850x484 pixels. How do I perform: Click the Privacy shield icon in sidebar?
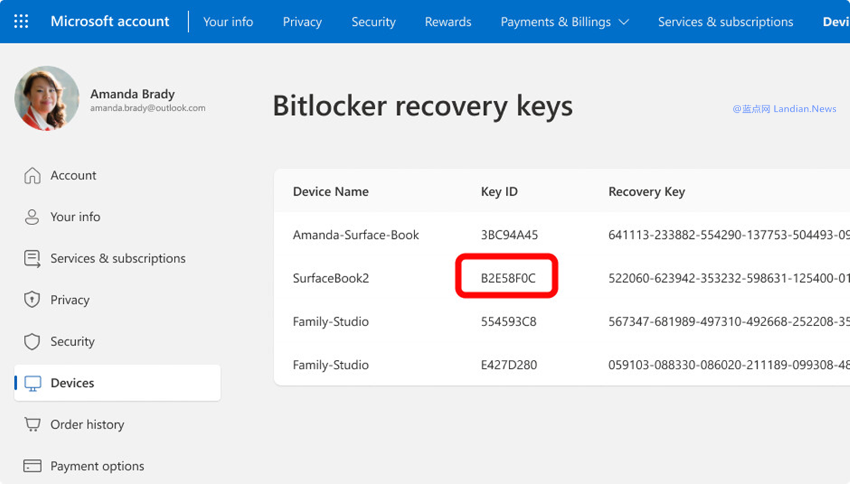[32, 300]
